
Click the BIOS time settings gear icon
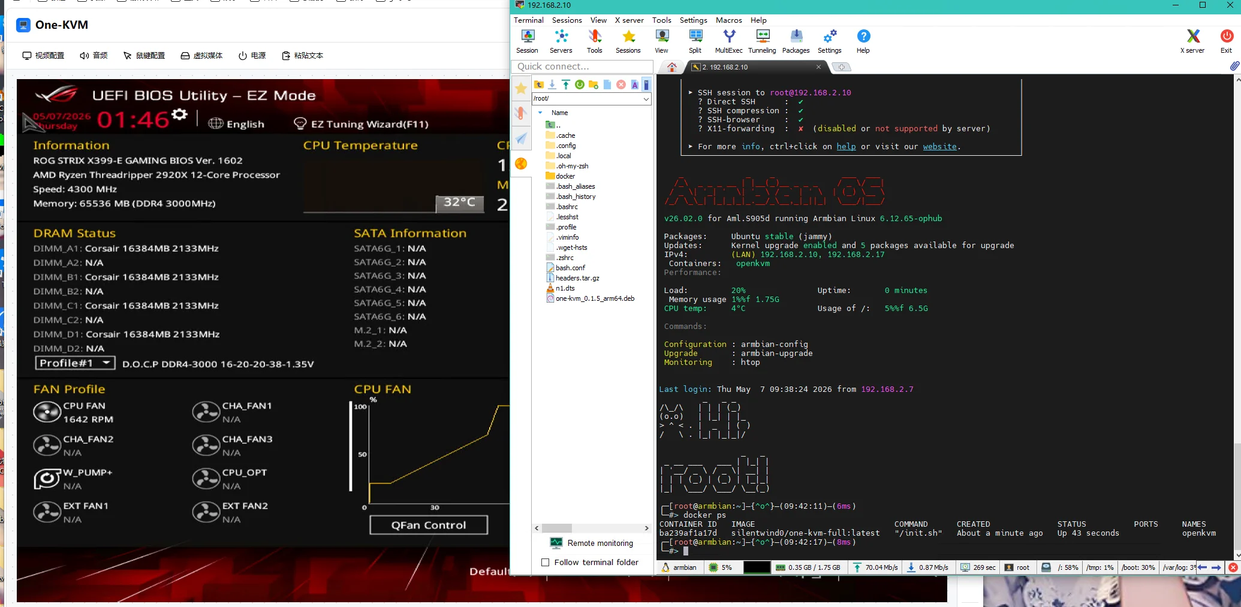pyautogui.click(x=179, y=114)
